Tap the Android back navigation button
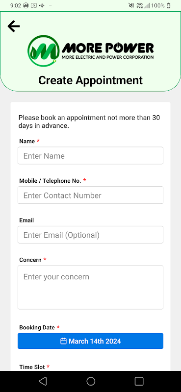This screenshot has width=181, height=392. coord(43,381)
